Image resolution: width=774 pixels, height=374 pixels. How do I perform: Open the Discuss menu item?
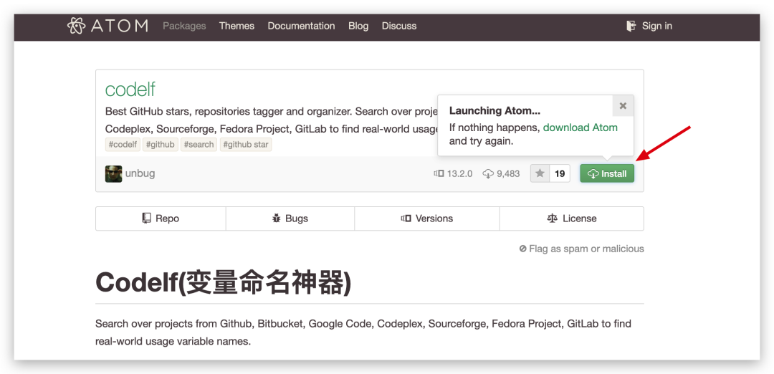399,26
